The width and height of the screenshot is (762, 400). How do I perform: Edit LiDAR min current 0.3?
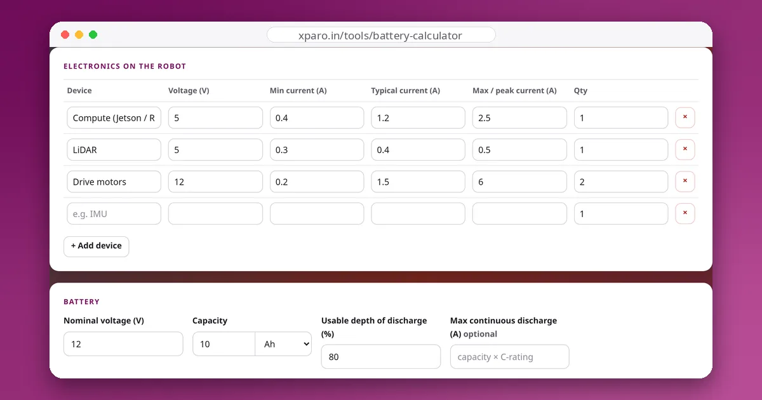pos(317,150)
